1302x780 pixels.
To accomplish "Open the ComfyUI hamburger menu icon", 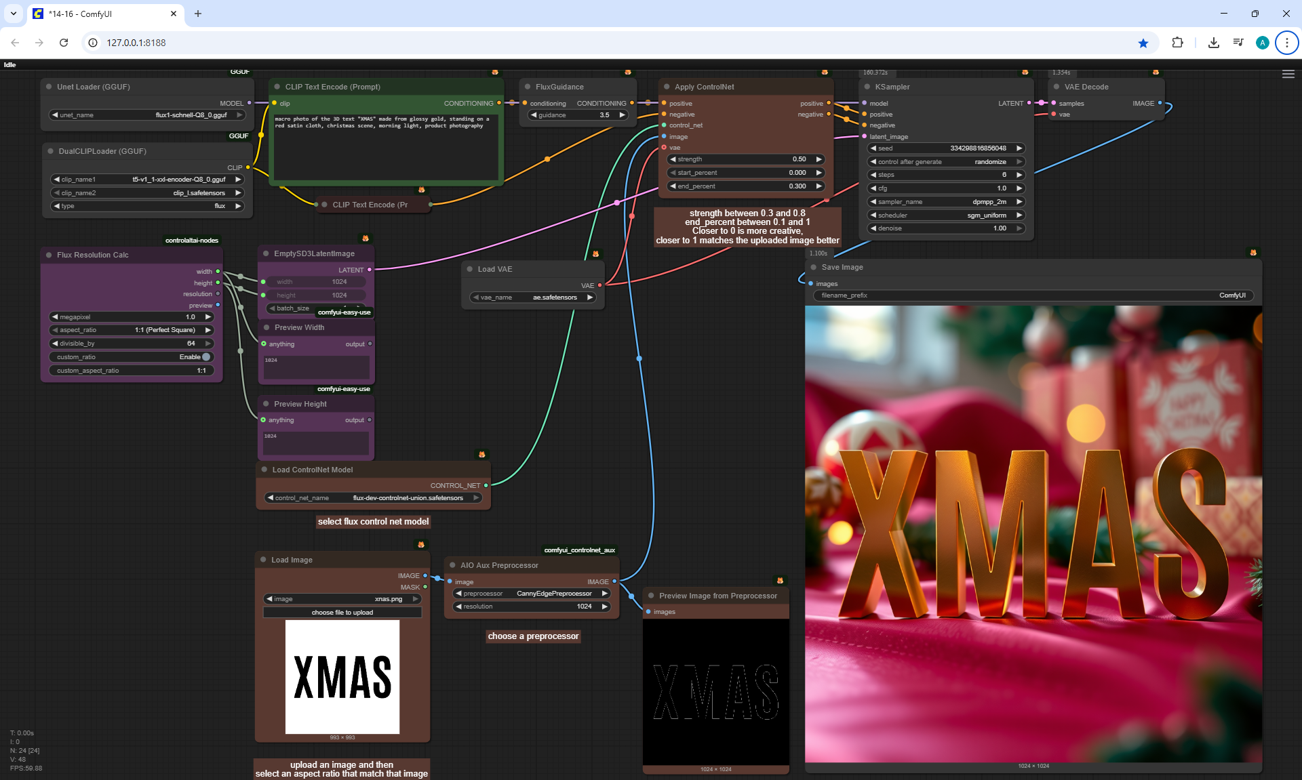I will (x=1288, y=75).
